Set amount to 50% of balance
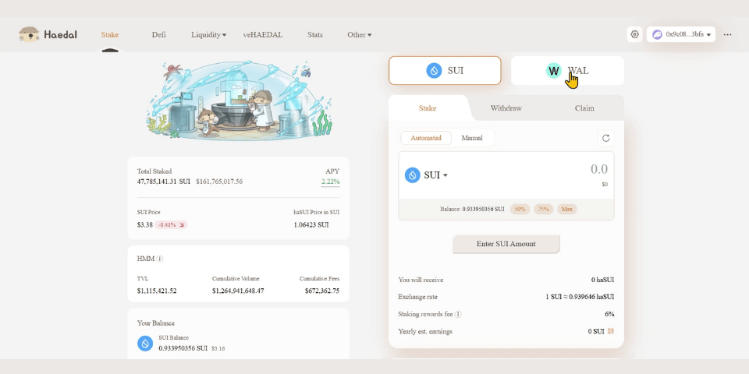 (520, 209)
